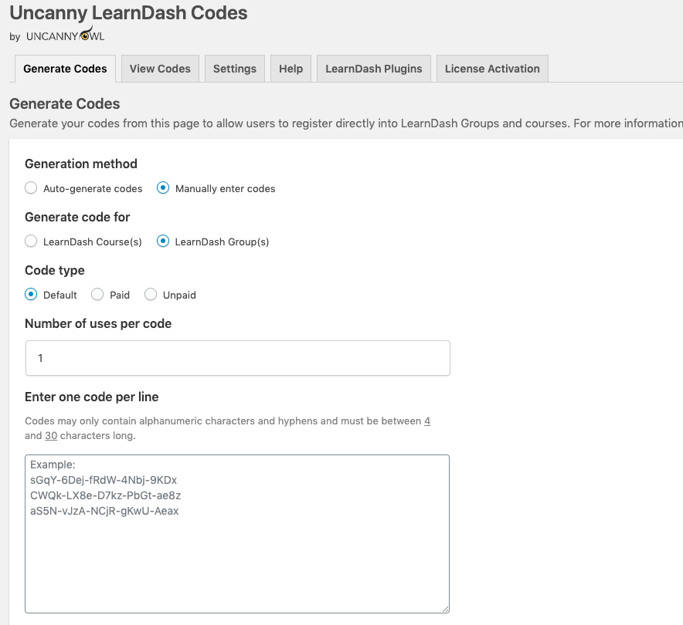Choose LearnDash Group(s) option
This screenshot has height=625, width=683.
coord(163,242)
